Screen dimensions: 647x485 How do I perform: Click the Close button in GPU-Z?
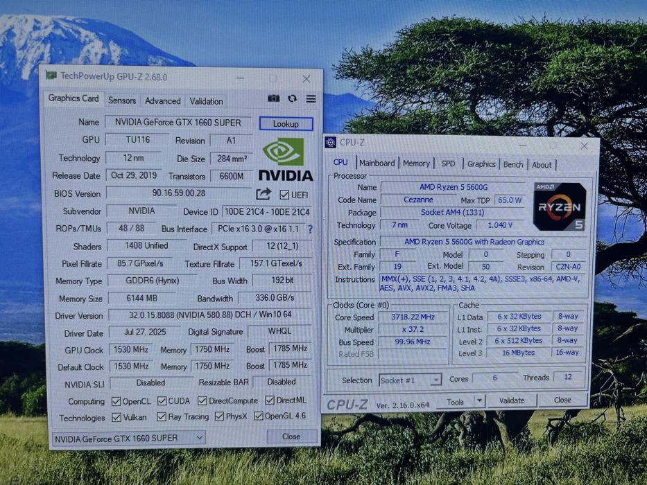tap(291, 436)
